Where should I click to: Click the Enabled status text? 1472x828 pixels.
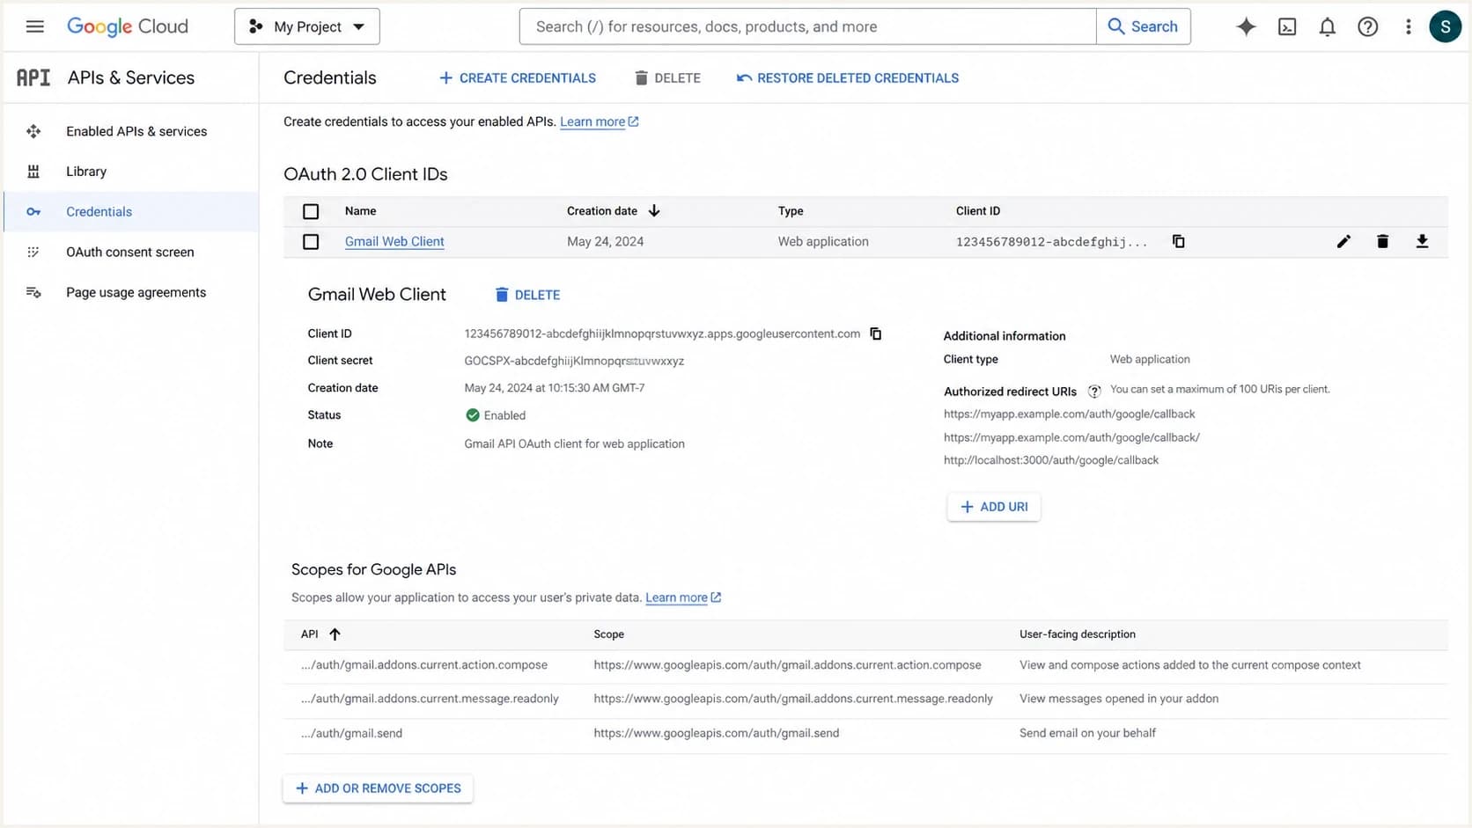click(x=504, y=415)
